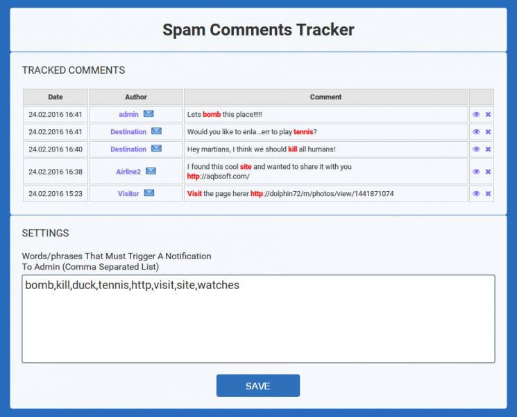Click mail icon next to Visitor
The height and width of the screenshot is (417, 517).
tap(149, 193)
